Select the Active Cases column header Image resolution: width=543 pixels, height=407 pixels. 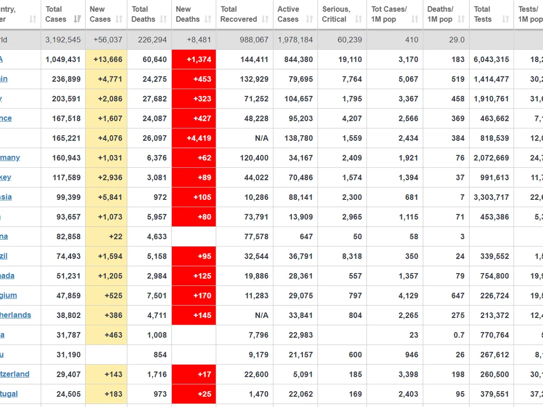point(288,14)
